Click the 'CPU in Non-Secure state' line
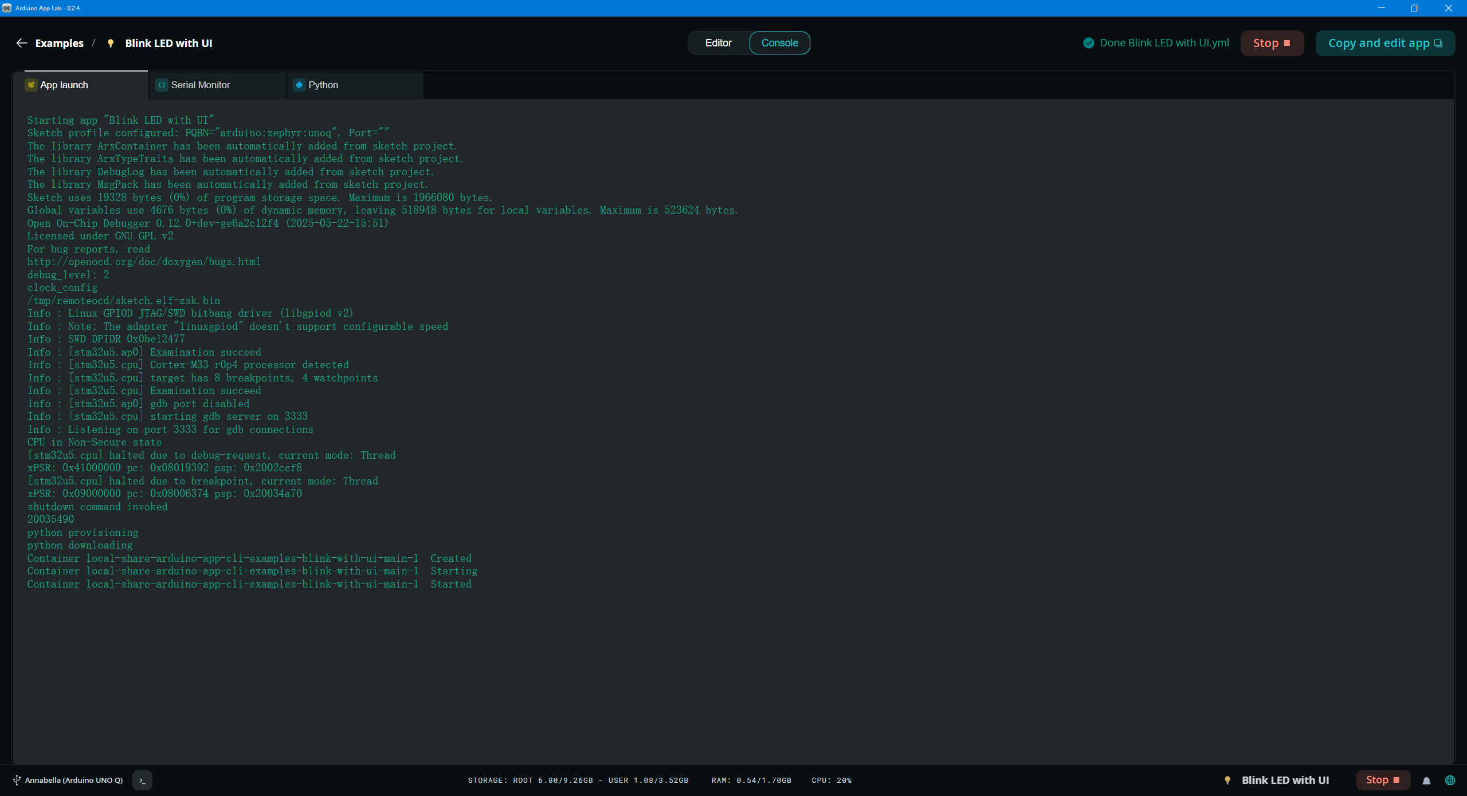 pos(95,442)
